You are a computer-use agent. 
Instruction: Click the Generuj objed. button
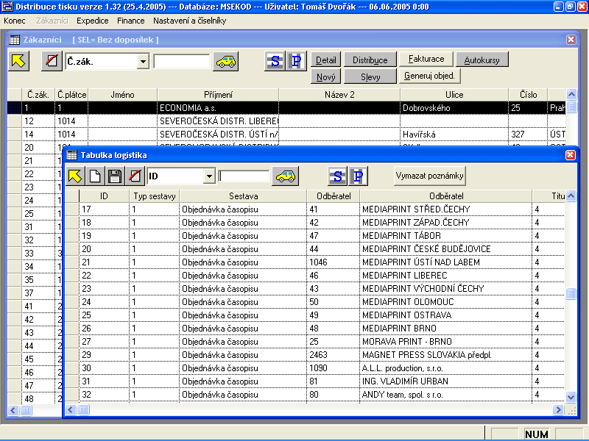coord(431,76)
